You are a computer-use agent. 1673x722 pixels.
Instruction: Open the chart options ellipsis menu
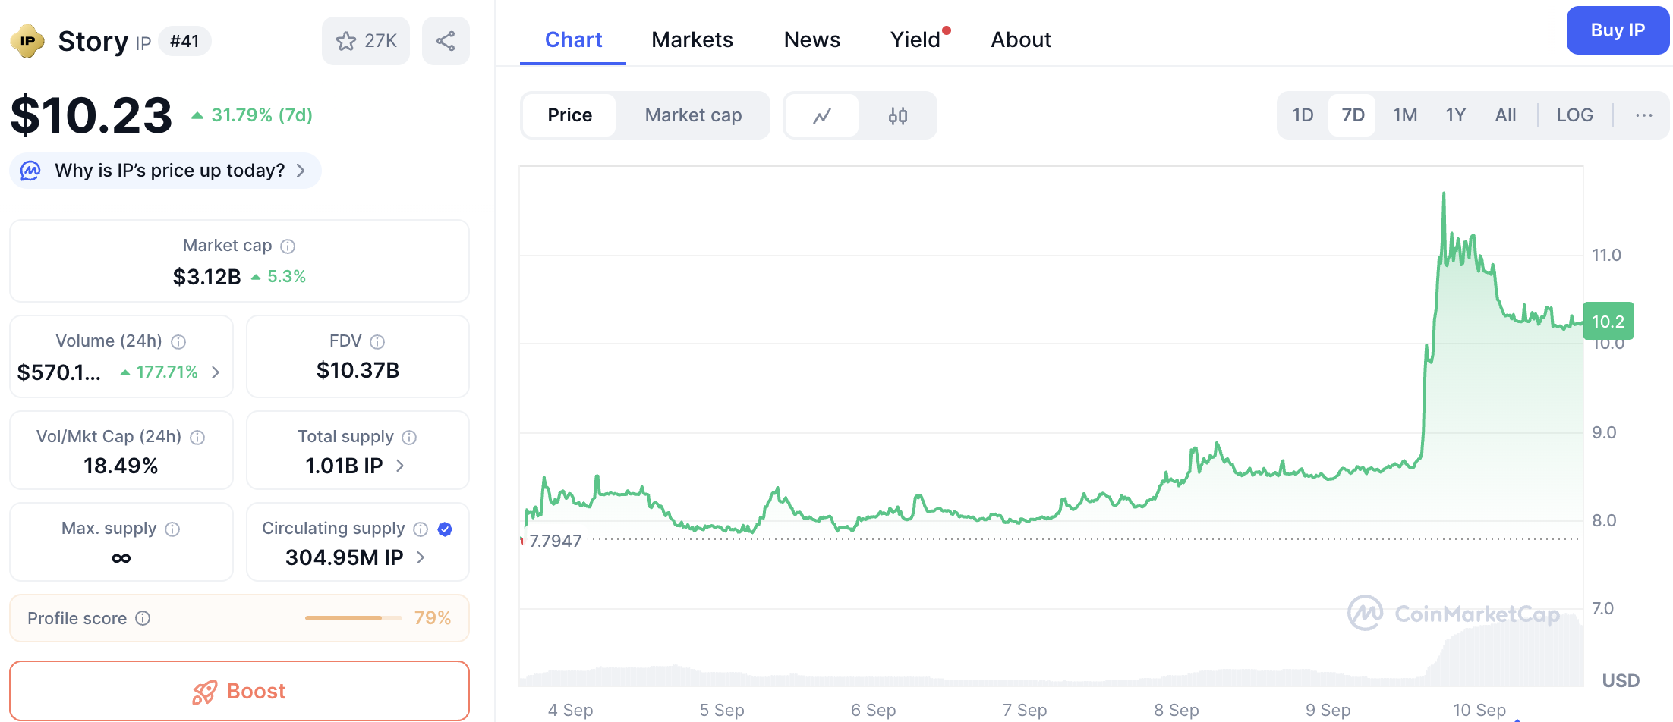coord(1644,115)
